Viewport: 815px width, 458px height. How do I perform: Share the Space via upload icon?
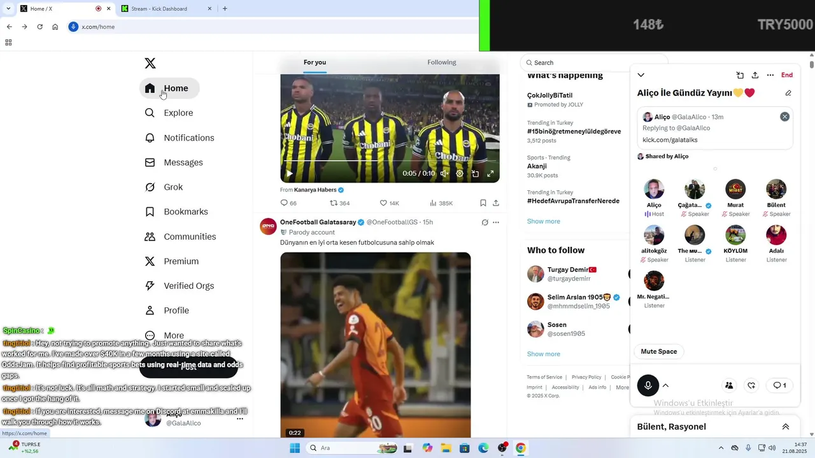pyautogui.click(x=755, y=75)
